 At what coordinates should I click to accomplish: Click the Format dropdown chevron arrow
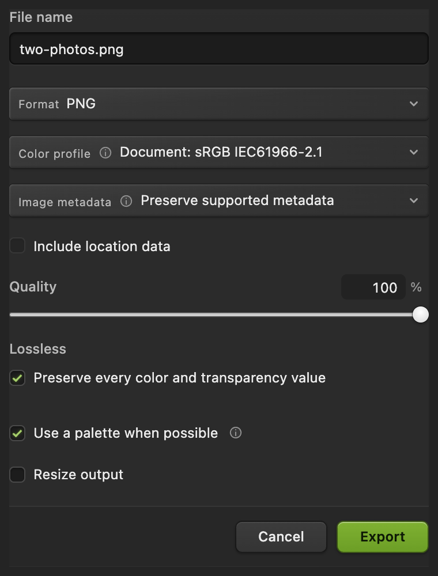coord(414,104)
